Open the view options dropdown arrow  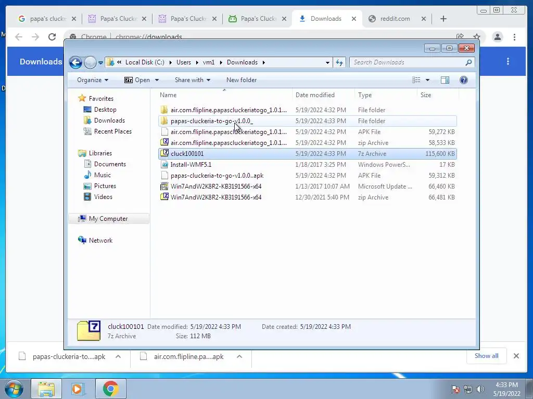[428, 80]
